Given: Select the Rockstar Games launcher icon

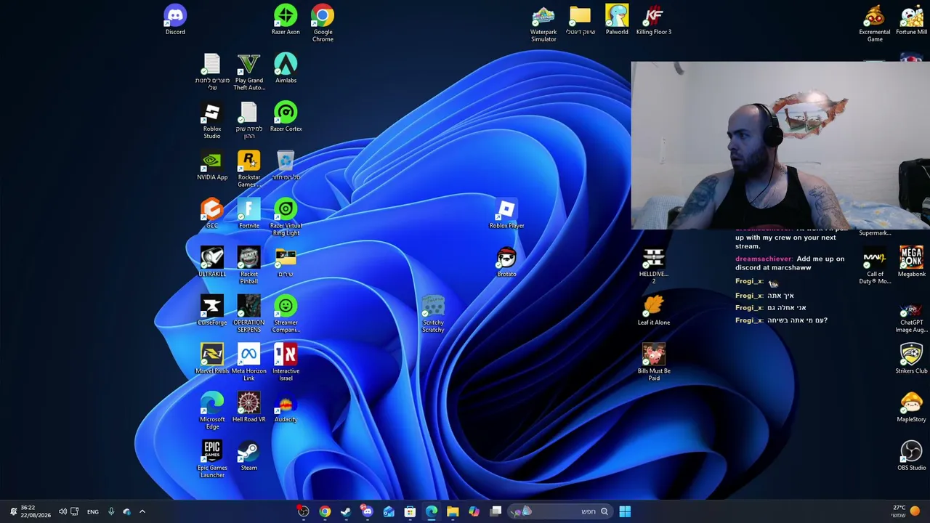Looking at the screenshot, I should [x=248, y=169].
